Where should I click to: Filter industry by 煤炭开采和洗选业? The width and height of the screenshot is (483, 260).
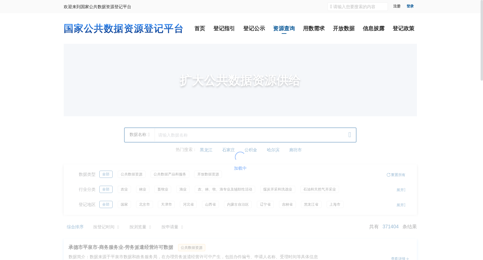(278, 189)
